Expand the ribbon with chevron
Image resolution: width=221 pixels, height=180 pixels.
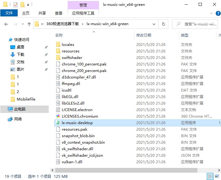point(211,13)
